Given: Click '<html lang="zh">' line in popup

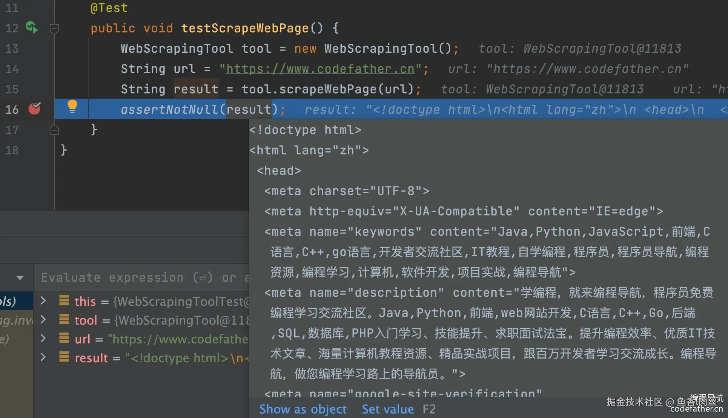Looking at the screenshot, I should 309,150.
